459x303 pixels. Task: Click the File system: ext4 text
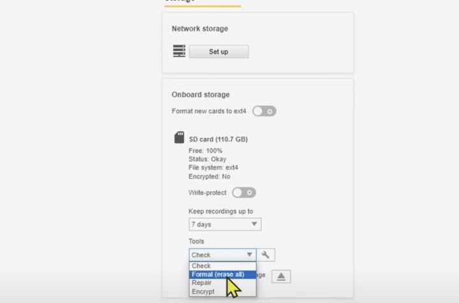tap(213, 167)
